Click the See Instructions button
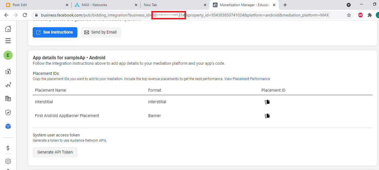 pyautogui.click(x=55, y=32)
